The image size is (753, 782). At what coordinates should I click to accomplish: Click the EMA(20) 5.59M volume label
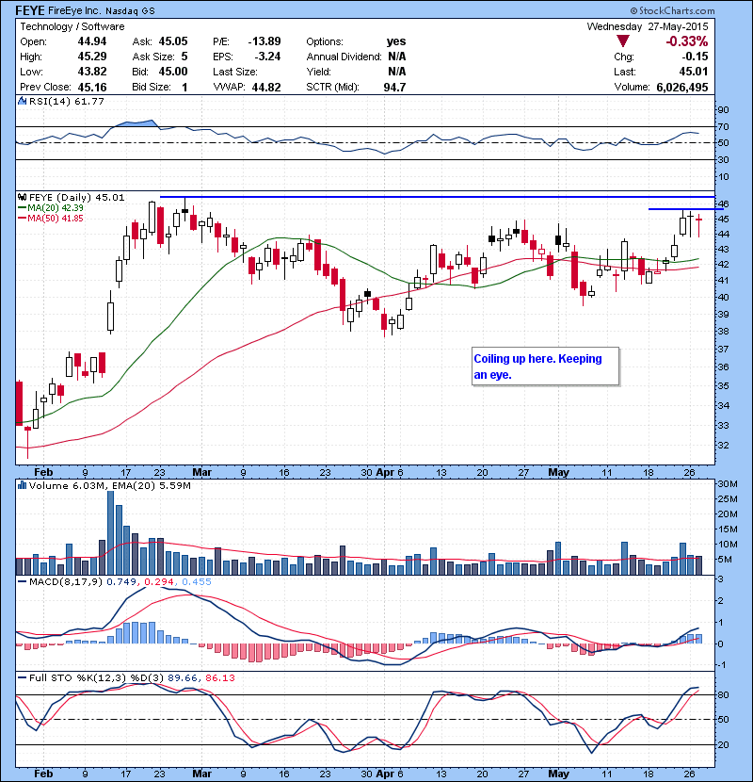pyautogui.click(x=151, y=486)
